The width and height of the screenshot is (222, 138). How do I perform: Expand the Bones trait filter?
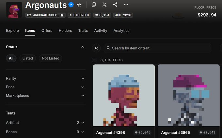click(x=46, y=132)
